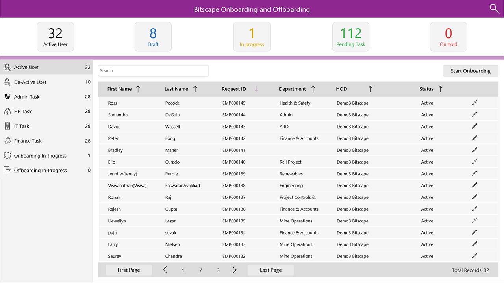Open edit for Viswanathan(Viswa) row

474,185
